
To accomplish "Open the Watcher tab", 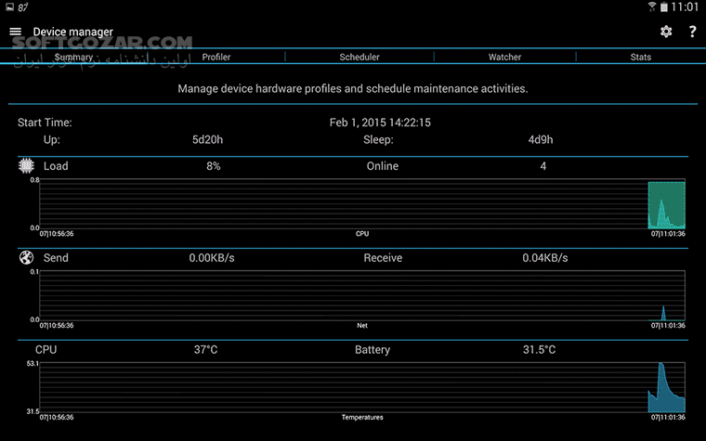I will click(x=504, y=57).
